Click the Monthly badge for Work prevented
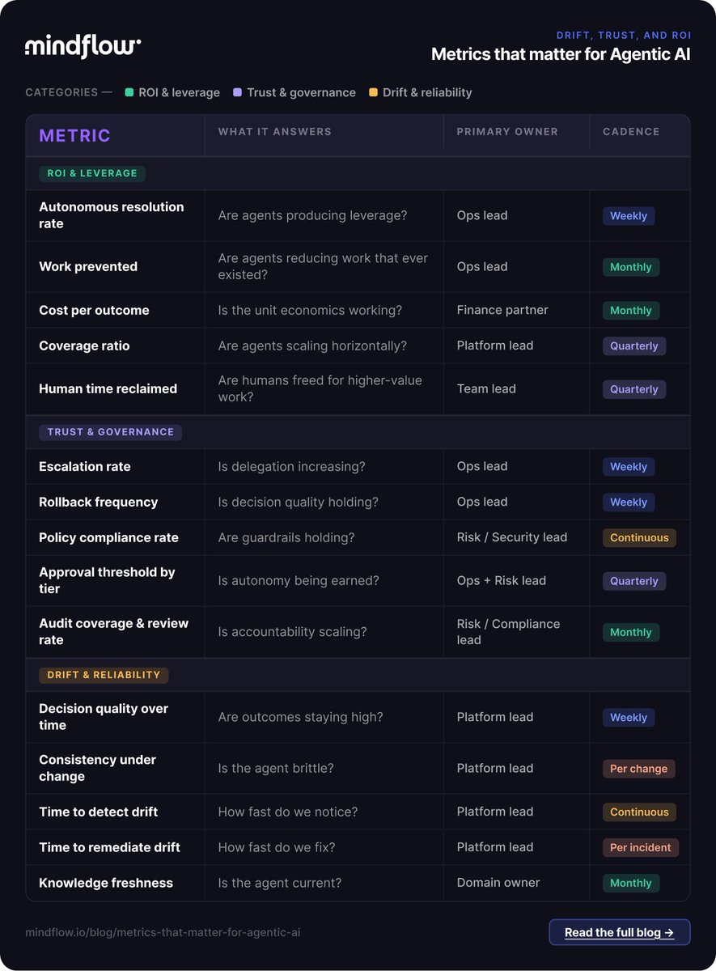716x971 pixels. 631,267
